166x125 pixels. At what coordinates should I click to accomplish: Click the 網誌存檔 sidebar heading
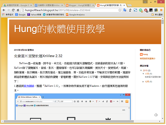point(144,66)
